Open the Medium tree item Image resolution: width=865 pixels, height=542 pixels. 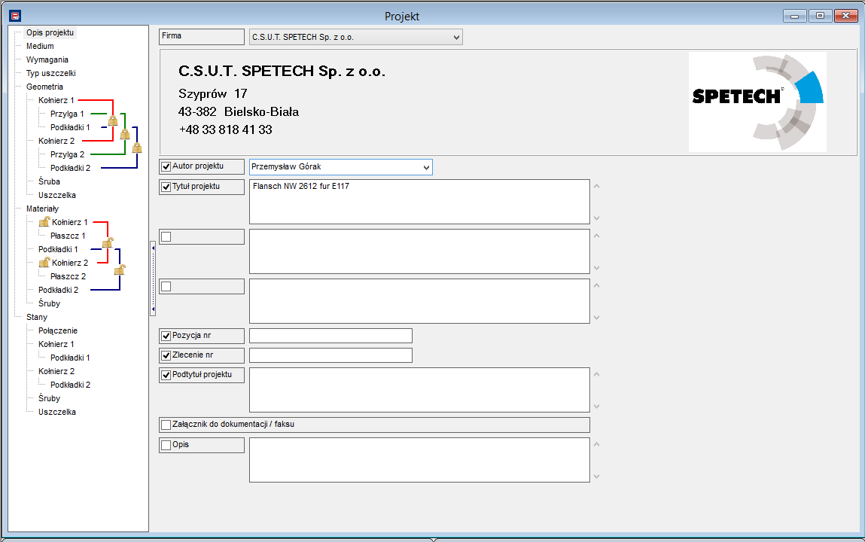[40, 47]
